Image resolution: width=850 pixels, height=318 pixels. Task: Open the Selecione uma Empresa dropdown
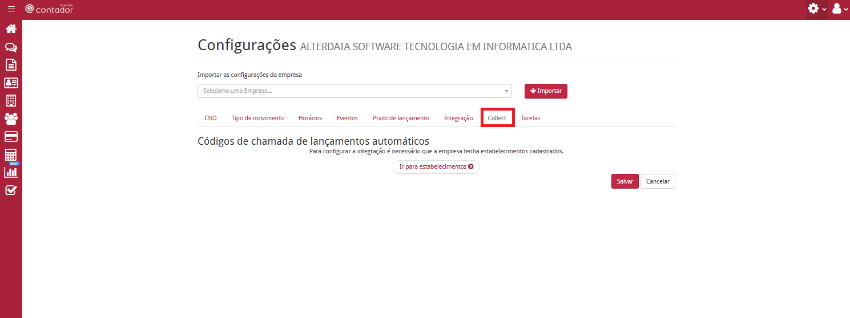(x=354, y=91)
